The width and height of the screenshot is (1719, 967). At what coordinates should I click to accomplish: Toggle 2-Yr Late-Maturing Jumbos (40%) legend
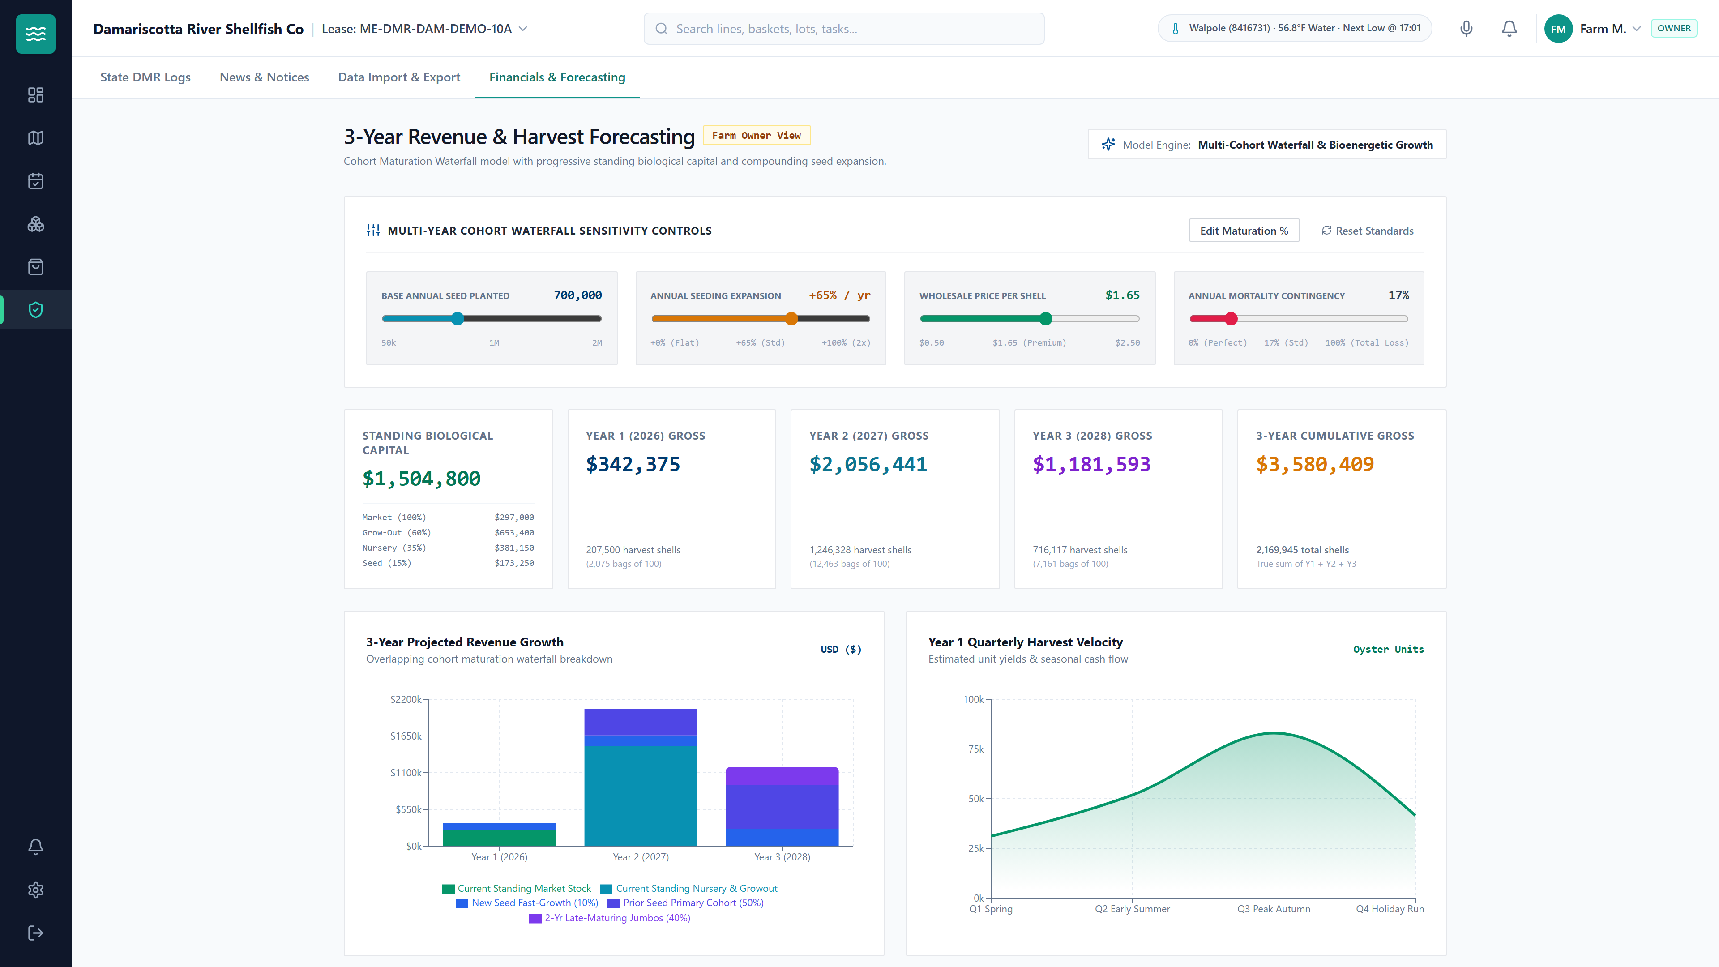(610, 918)
